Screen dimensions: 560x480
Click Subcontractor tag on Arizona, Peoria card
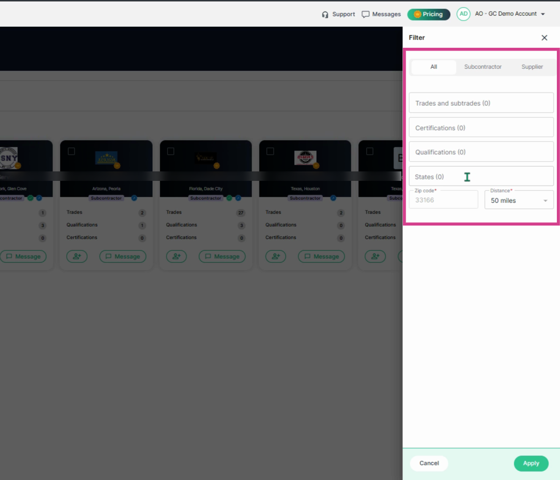[x=106, y=198]
